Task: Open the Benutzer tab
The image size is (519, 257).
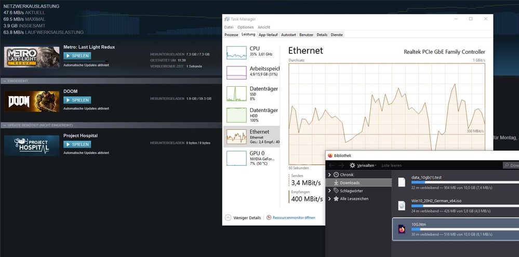Action: pos(306,35)
